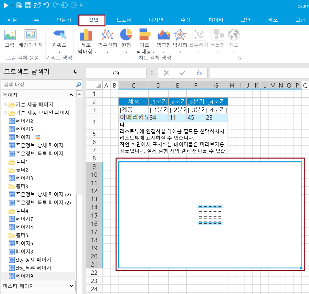This screenshot has width=309, height=294.
Task: Click the C9 name box
Action: (x=116, y=73)
